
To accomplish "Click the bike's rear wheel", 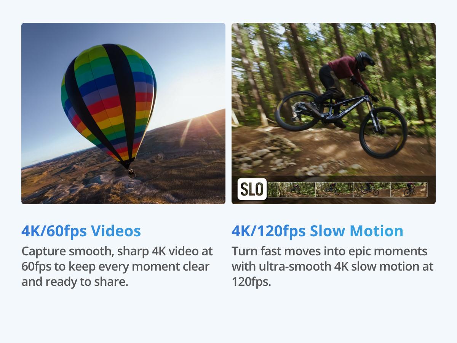I will coord(298,111).
